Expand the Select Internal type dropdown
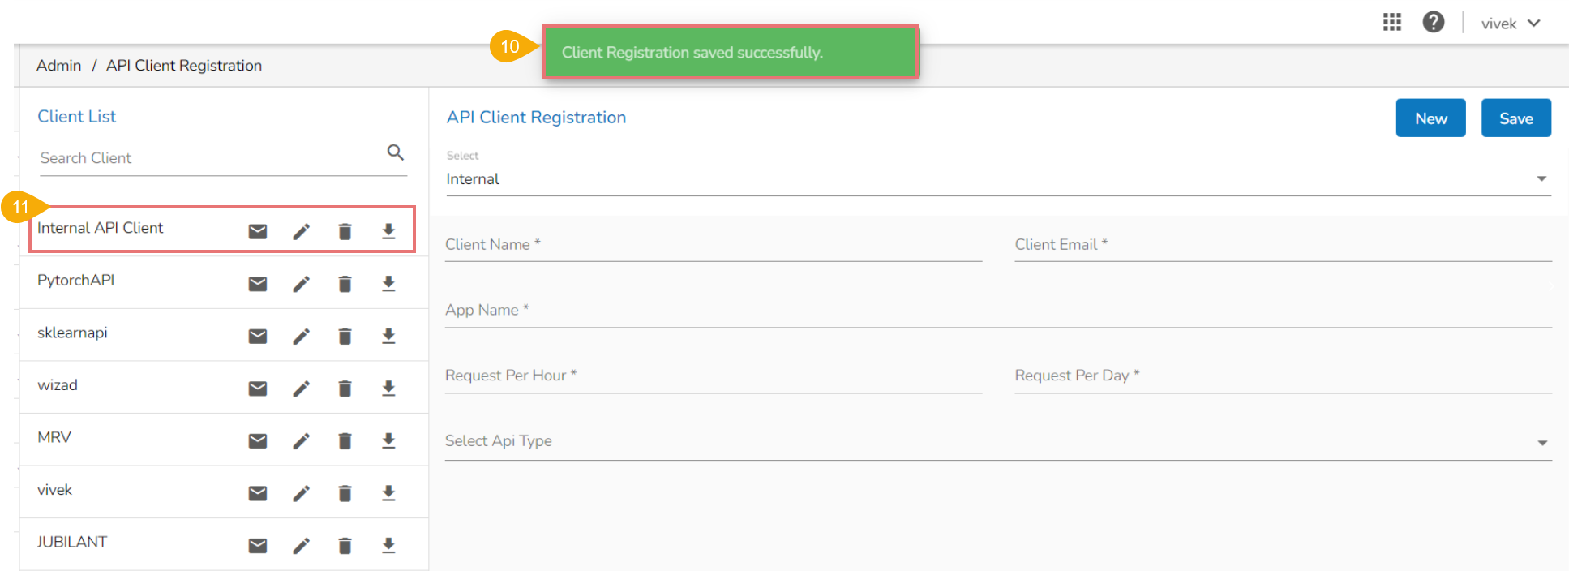The image size is (1569, 571). (1541, 179)
